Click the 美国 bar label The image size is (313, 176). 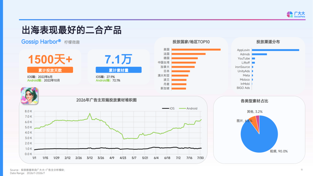pos(166,49)
